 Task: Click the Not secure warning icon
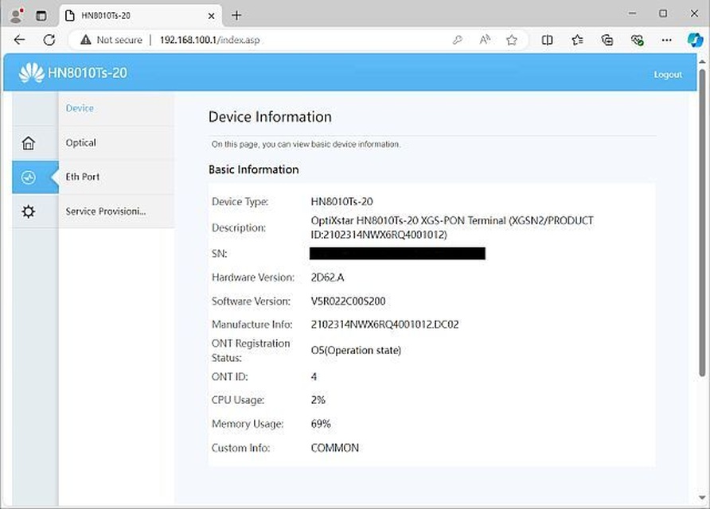click(86, 40)
